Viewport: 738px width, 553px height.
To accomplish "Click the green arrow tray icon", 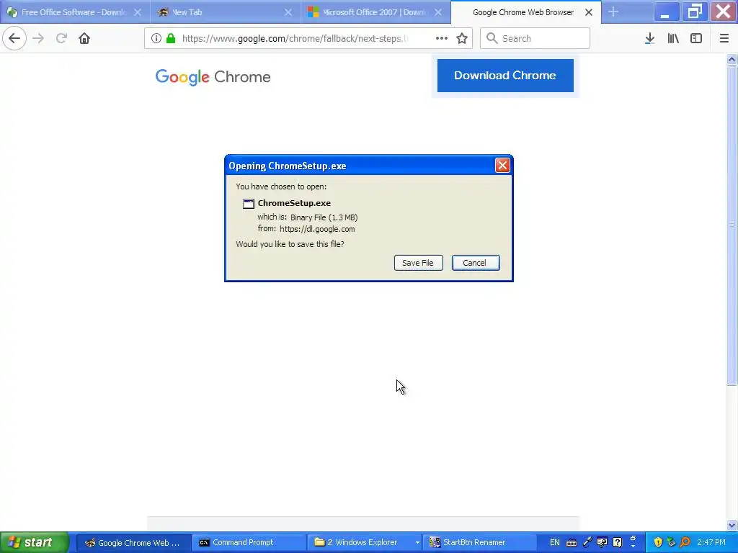I will pyautogui.click(x=672, y=543).
